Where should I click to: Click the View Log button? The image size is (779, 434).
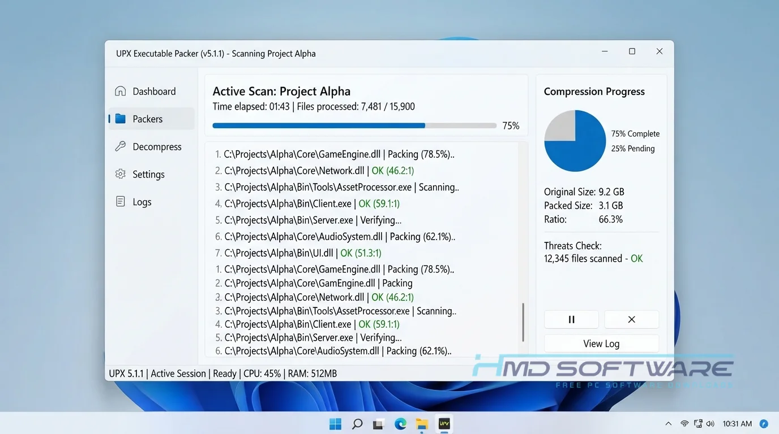click(x=601, y=344)
